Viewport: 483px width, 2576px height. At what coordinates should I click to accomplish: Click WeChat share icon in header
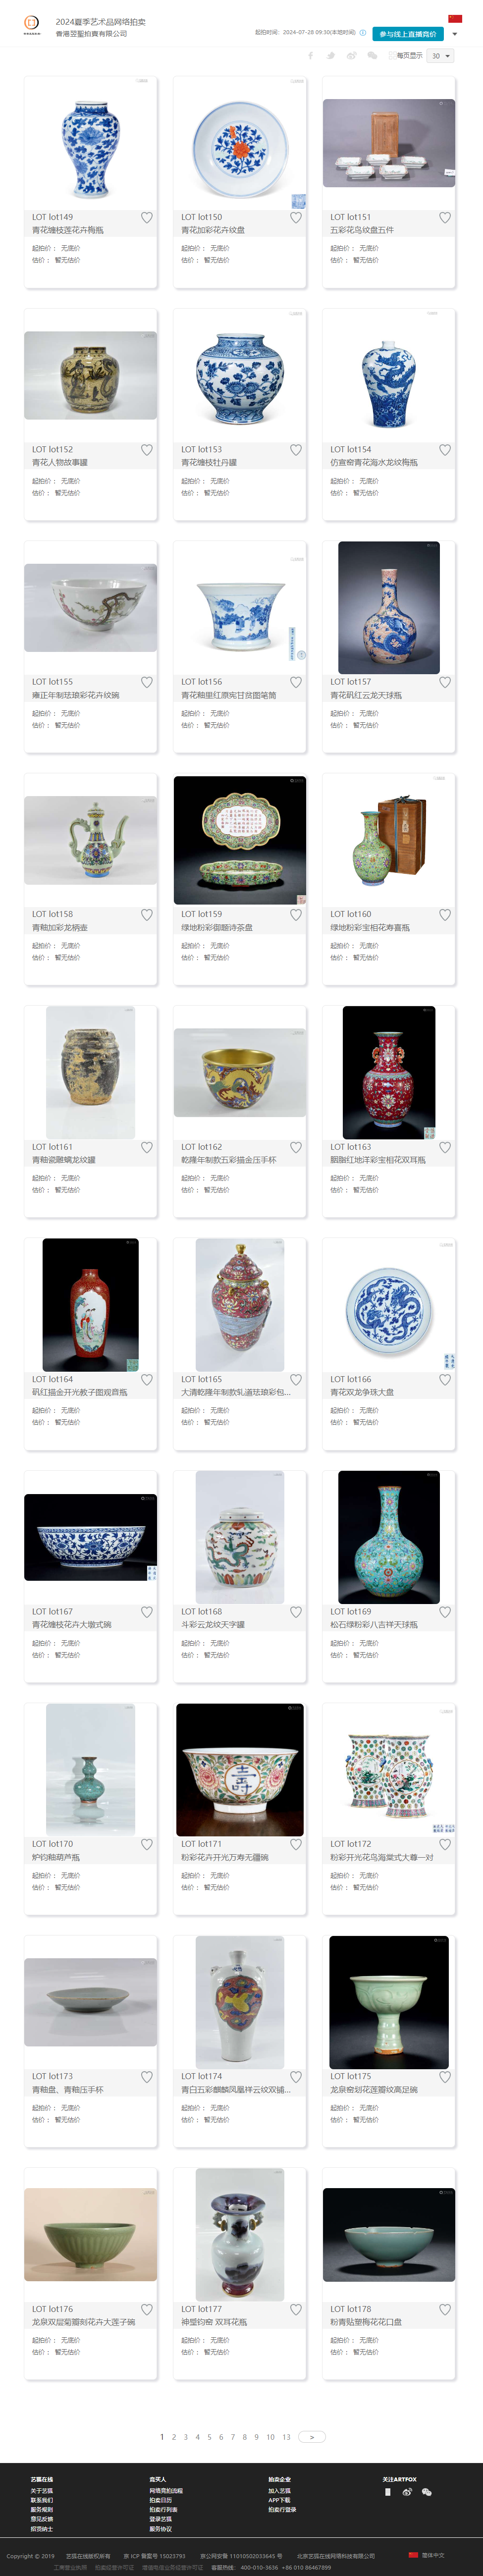click(372, 56)
